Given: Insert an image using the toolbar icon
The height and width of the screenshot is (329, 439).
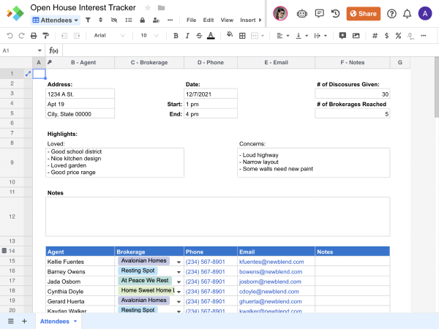Looking at the screenshot, I should tap(356, 36).
